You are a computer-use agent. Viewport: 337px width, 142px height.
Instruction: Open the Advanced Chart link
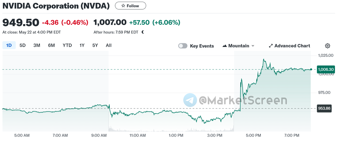pos(292,46)
